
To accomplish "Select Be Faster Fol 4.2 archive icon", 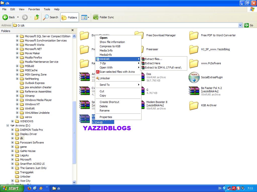I will (194, 91).
